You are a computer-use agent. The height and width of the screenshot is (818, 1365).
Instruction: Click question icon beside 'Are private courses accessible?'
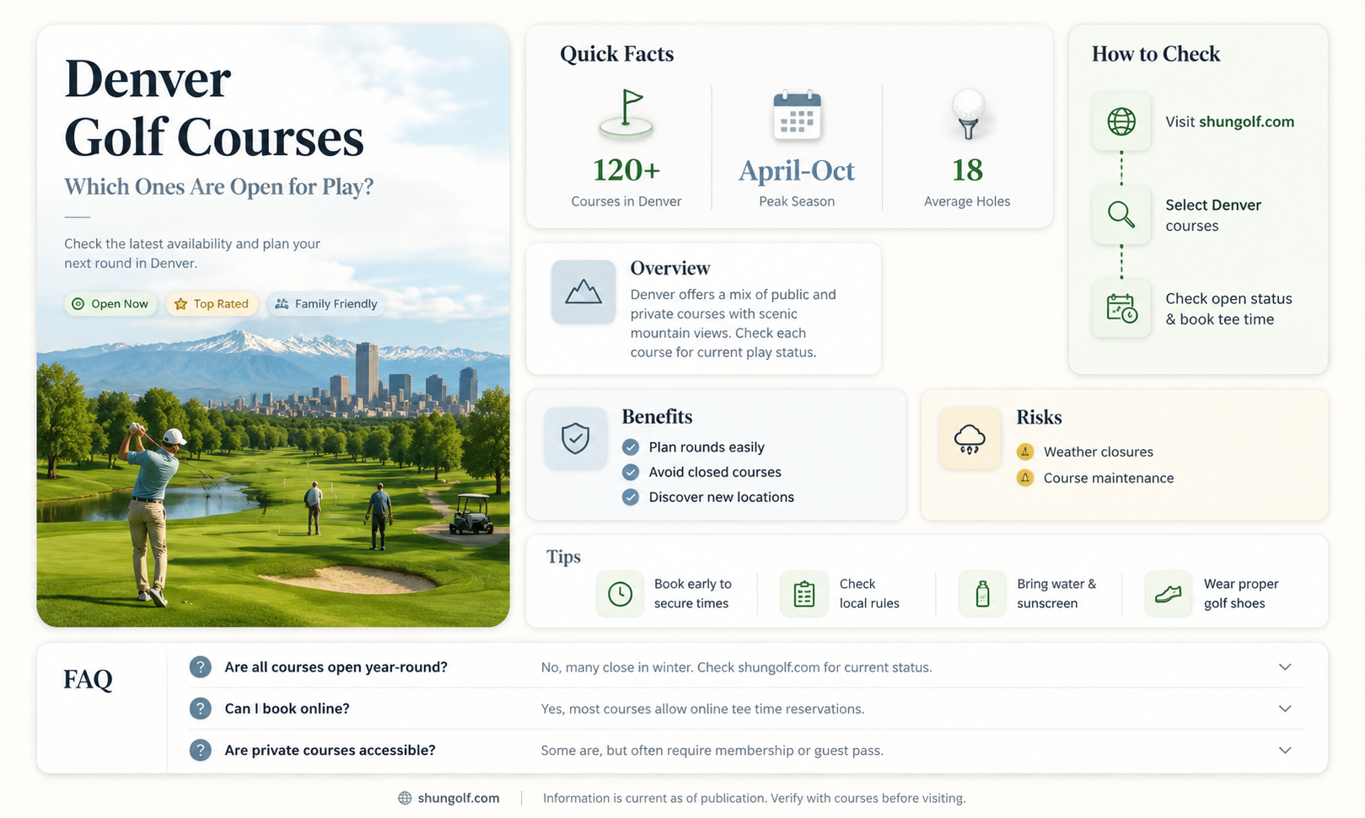(200, 750)
